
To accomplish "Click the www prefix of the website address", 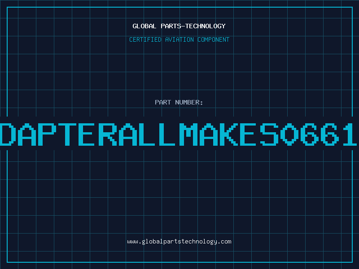I will 132,242.
